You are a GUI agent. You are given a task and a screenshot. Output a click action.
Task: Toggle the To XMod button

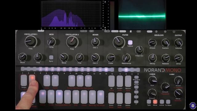(x=168, y=102)
